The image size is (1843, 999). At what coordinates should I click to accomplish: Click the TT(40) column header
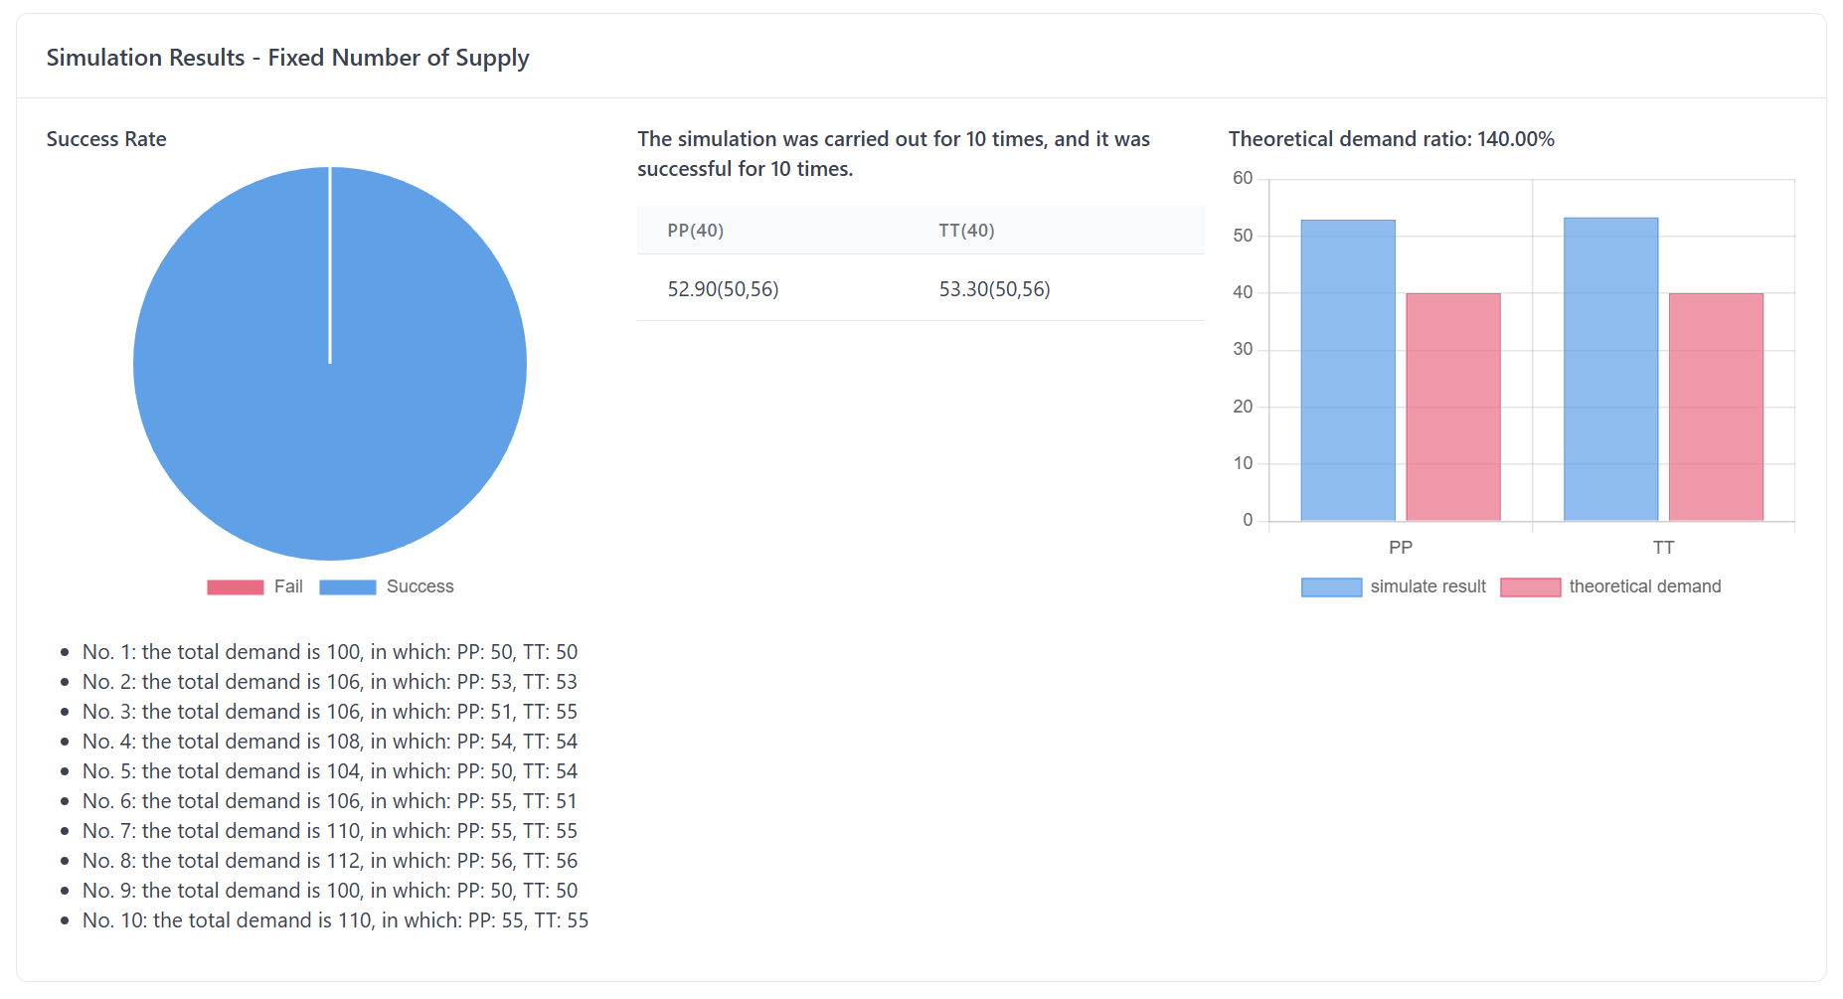[x=966, y=231]
